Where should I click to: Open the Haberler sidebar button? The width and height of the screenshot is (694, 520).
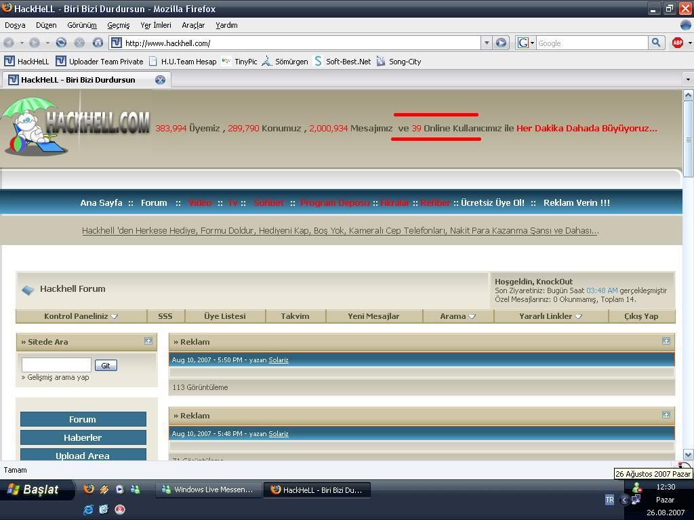[83, 437]
